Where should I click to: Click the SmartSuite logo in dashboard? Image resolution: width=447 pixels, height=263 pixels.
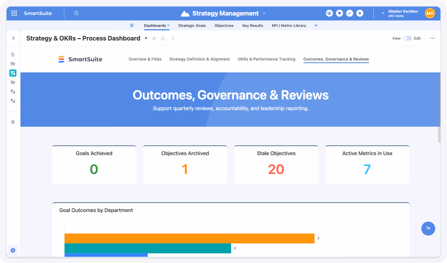[x=80, y=59]
